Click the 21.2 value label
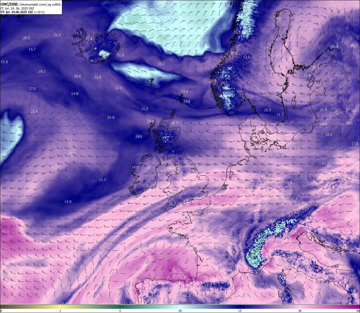 57,35
